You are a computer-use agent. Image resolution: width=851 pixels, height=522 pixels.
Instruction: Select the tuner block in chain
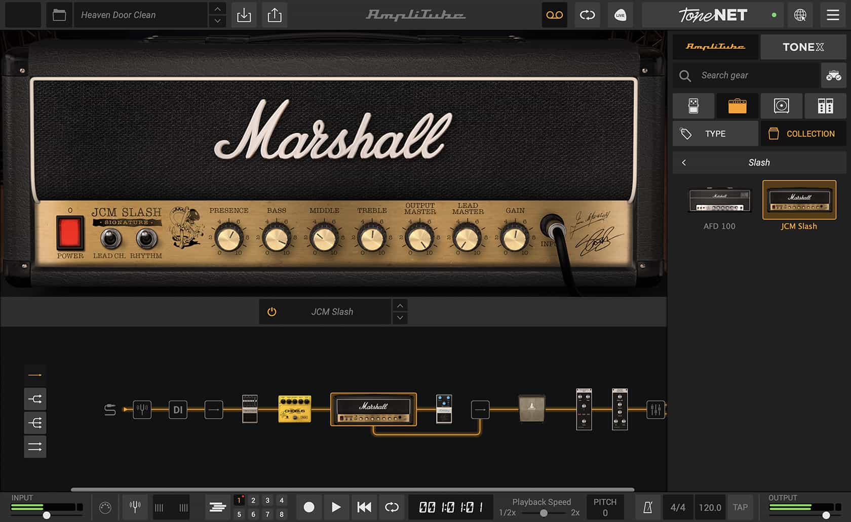click(142, 409)
